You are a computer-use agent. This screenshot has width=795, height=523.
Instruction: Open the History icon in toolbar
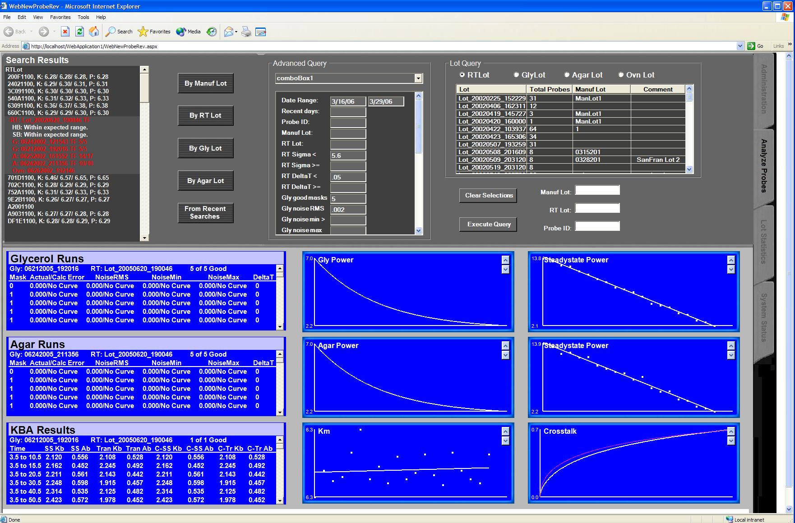click(x=211, y=32)
